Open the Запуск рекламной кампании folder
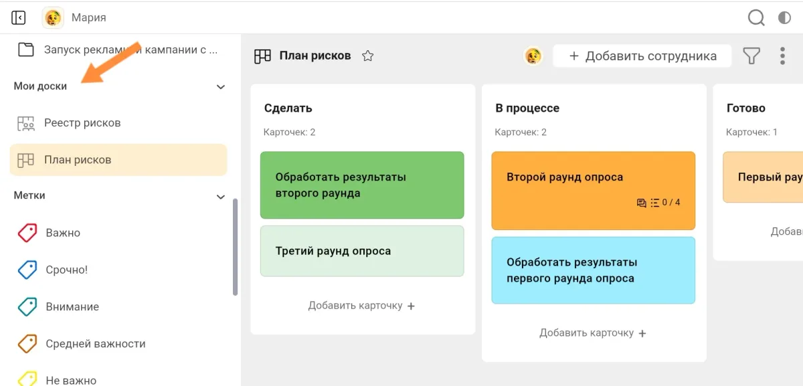 click(x=130, y=50)
